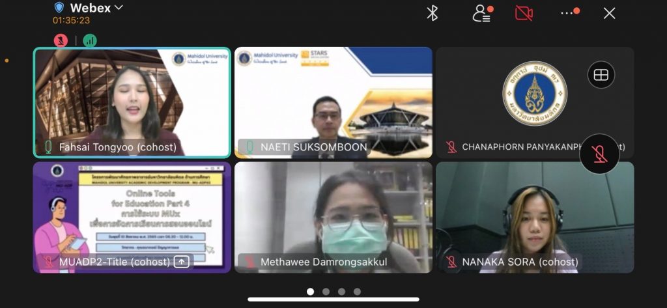Viewport: 667px width, 308px height.
Task: Tap the security shield icon
Action: coord(59,8)
